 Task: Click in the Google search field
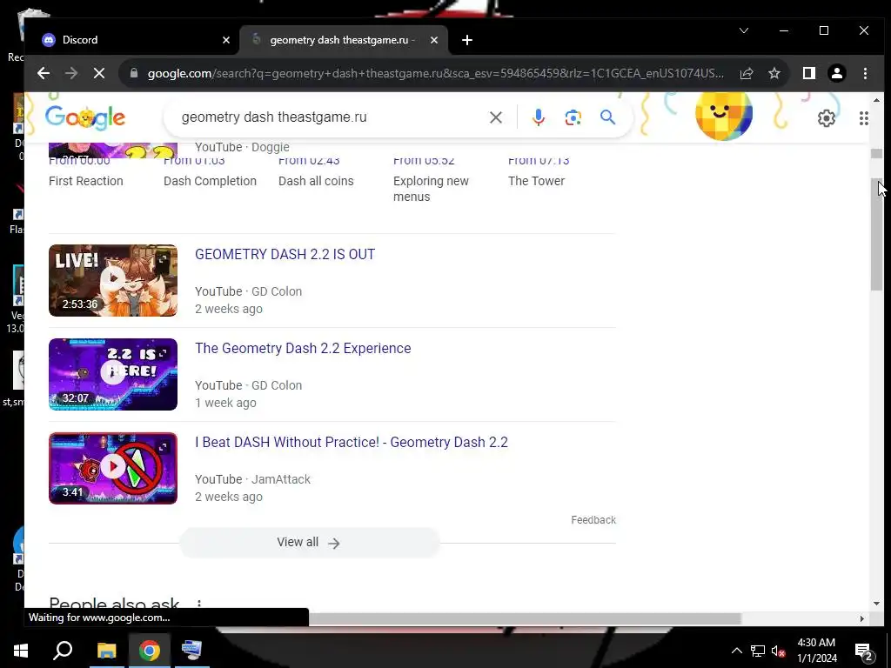[x=330, y=117]
